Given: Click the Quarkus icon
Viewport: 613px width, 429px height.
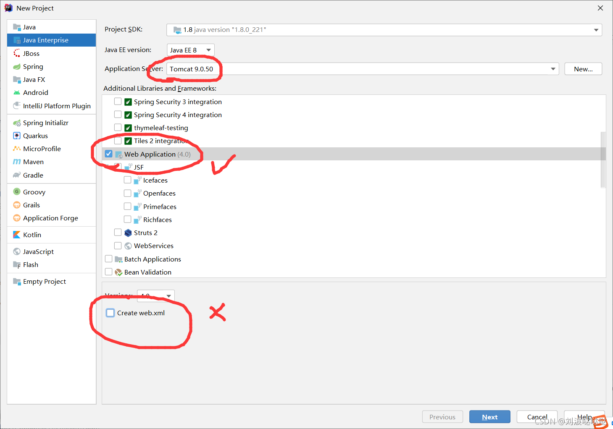Looking at the screenshot, I should pos(17,136).
